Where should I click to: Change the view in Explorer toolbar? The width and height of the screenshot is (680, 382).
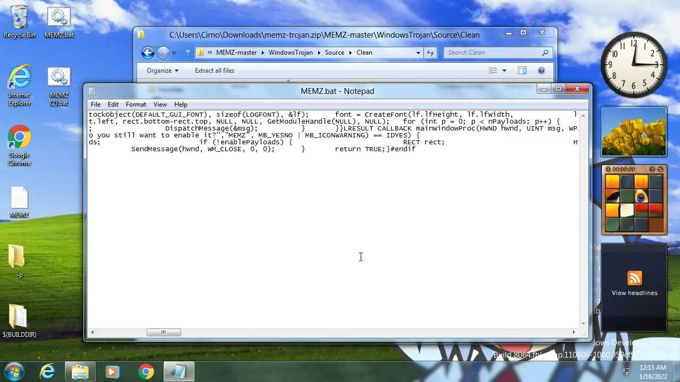(x=493, y=71)
